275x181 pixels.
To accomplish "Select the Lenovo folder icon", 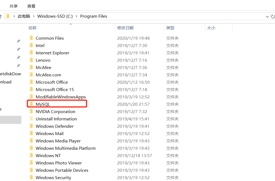I will (31, 60).
